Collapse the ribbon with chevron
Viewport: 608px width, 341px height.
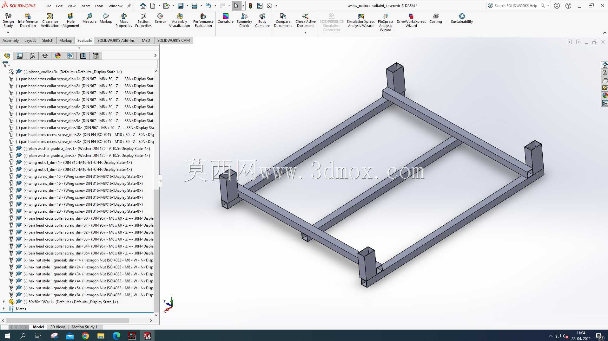pyautogui.click(x=605, y=33)
